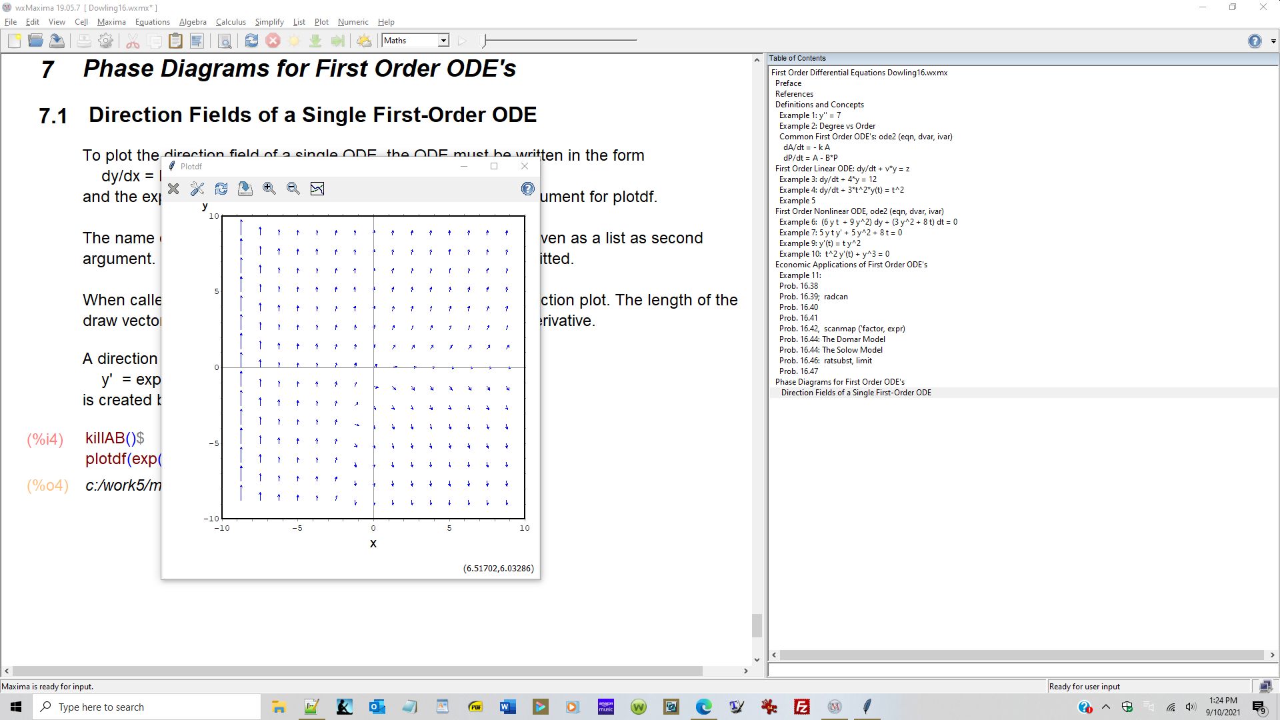Interrupt calculation with red stop icon
Viewport: 1280px width, 720px height.
click(273, 41)
